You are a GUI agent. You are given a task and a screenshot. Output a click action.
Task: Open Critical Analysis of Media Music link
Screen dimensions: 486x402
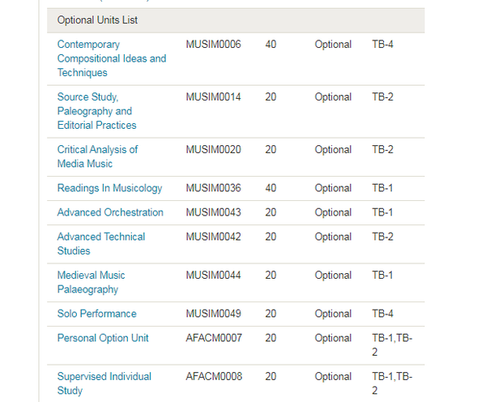pos(97,156)
